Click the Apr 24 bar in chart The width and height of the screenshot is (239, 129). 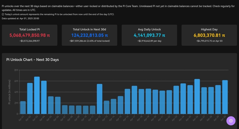(183, 99)
